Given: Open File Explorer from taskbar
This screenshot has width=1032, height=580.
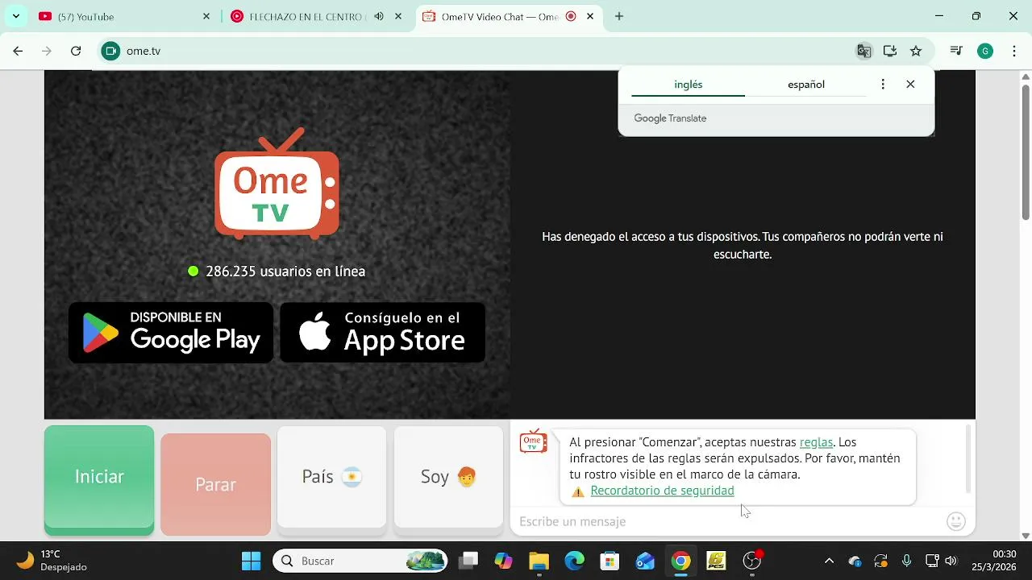Looking at the screenshot, I should 539,561.
